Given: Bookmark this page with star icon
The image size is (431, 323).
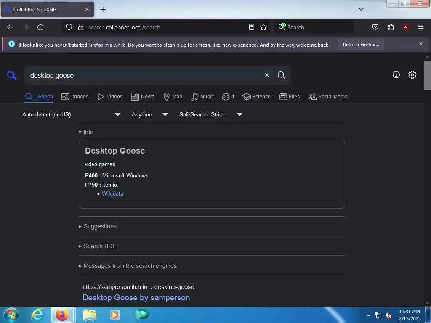Looking at the screenshot, I should (263, 27).
